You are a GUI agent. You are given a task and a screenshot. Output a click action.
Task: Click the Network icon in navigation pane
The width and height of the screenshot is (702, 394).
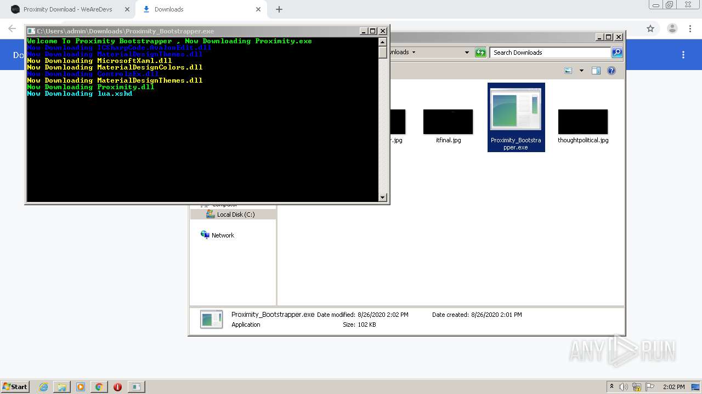coord(205,235)
